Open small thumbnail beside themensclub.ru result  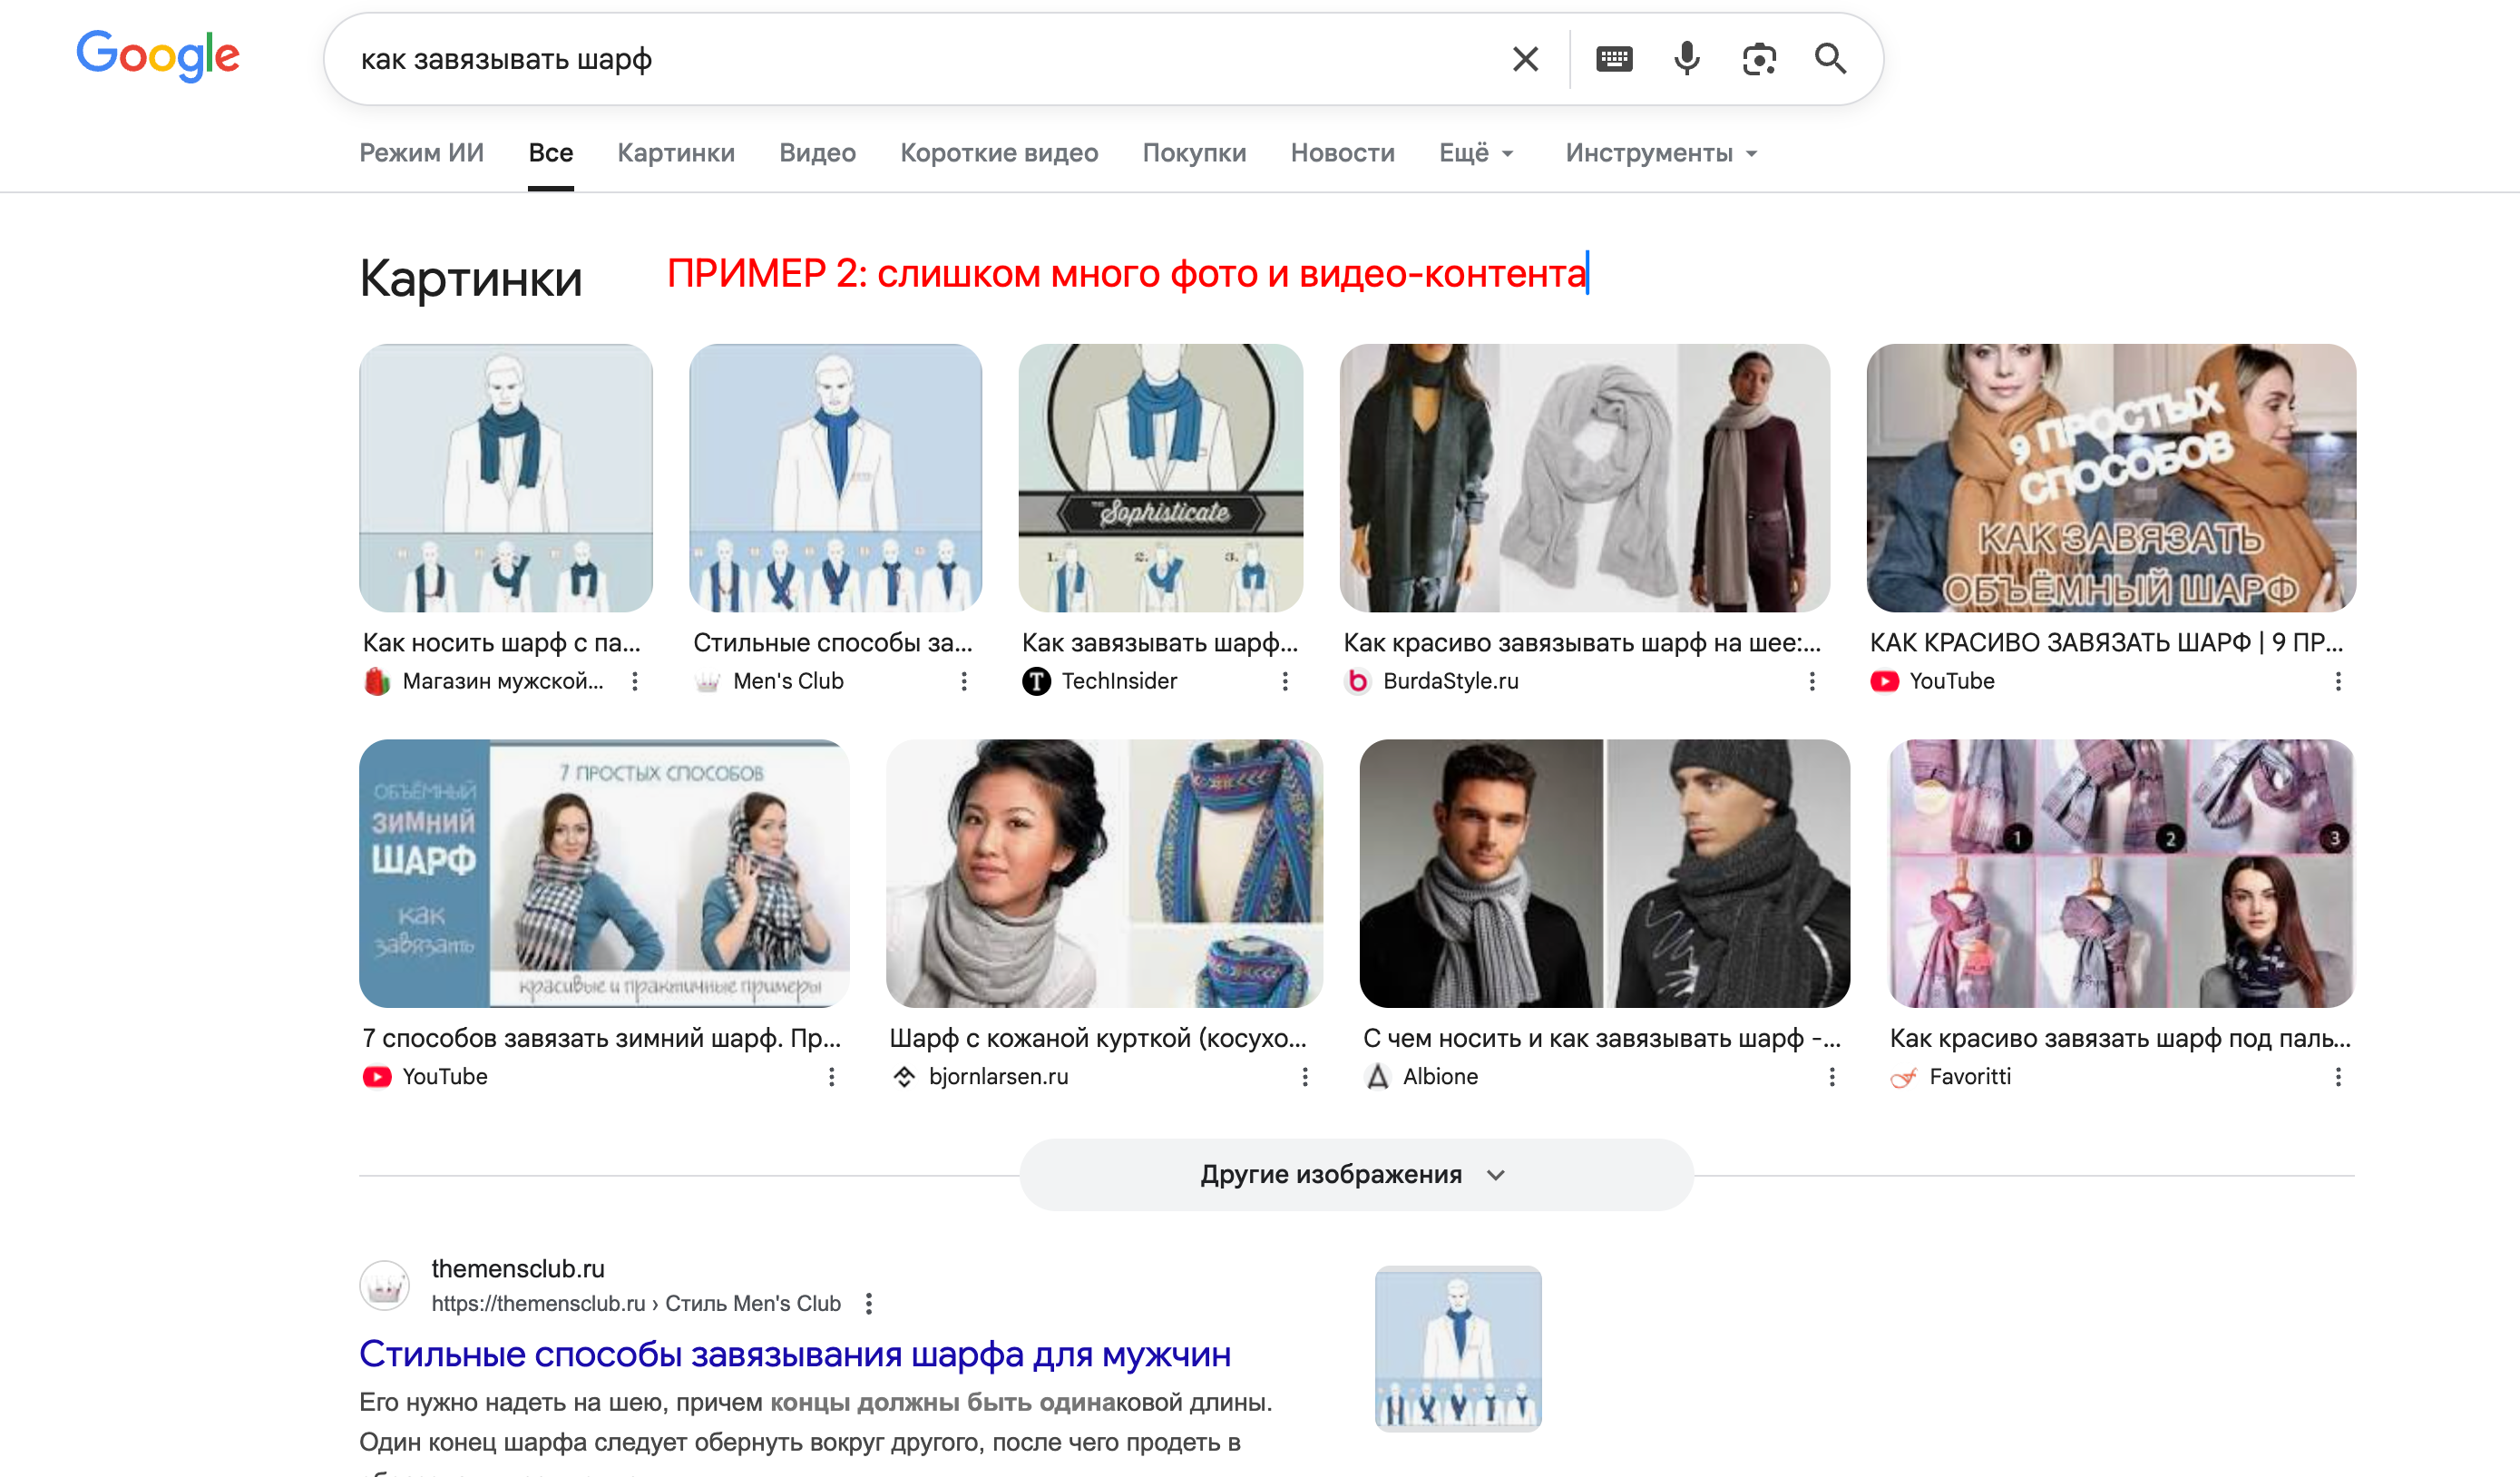[1458, 1348]
